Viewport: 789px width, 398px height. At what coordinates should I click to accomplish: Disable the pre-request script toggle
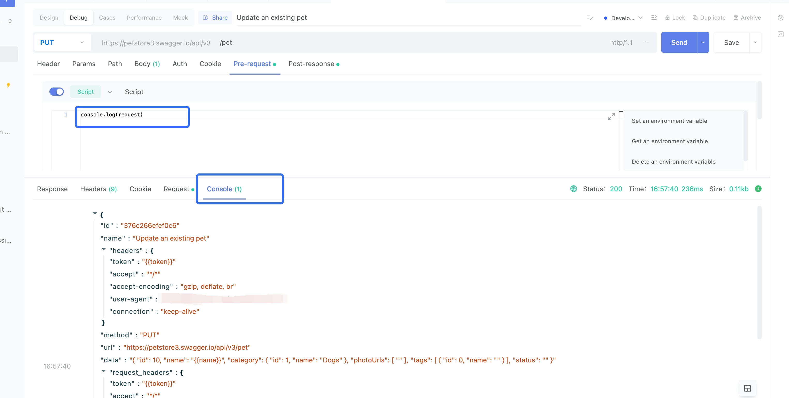[x=57, y=92]
